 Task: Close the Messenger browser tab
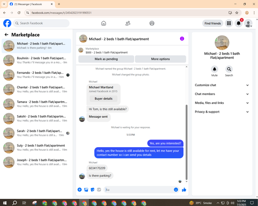pyautogui.click(x=52, y=4)
